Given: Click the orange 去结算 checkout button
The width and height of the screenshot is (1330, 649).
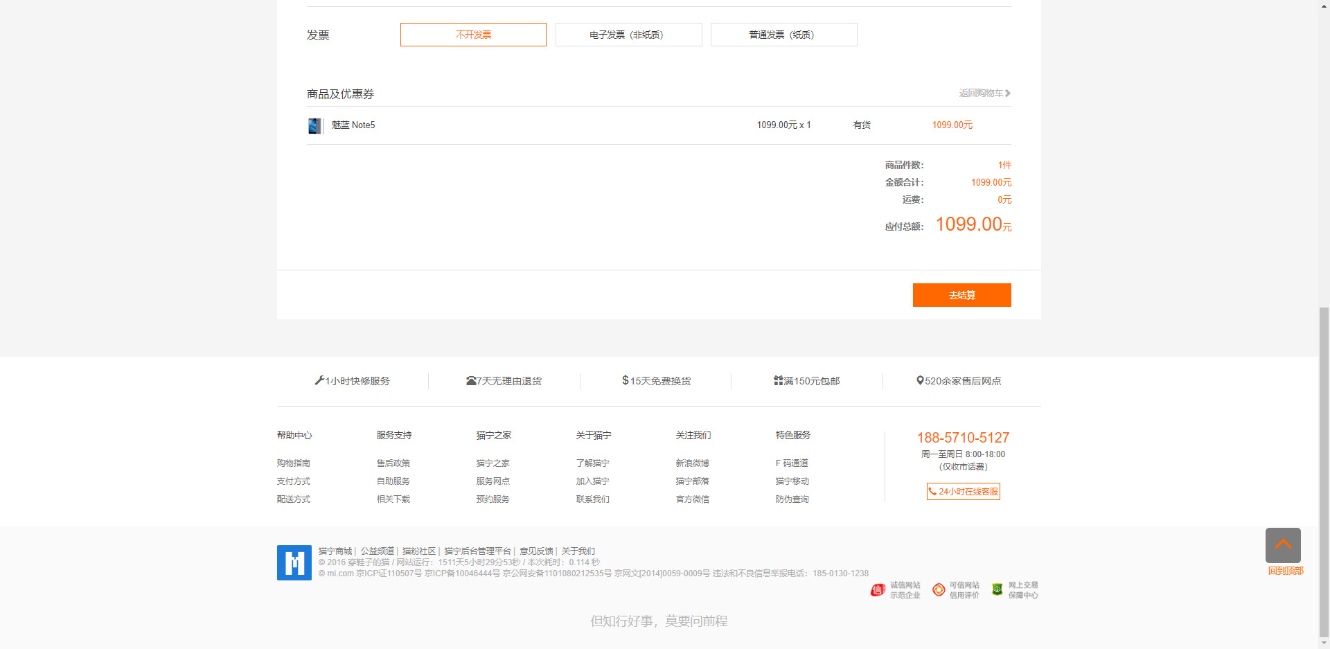Looking at the screenshot, I should [961, 295].
